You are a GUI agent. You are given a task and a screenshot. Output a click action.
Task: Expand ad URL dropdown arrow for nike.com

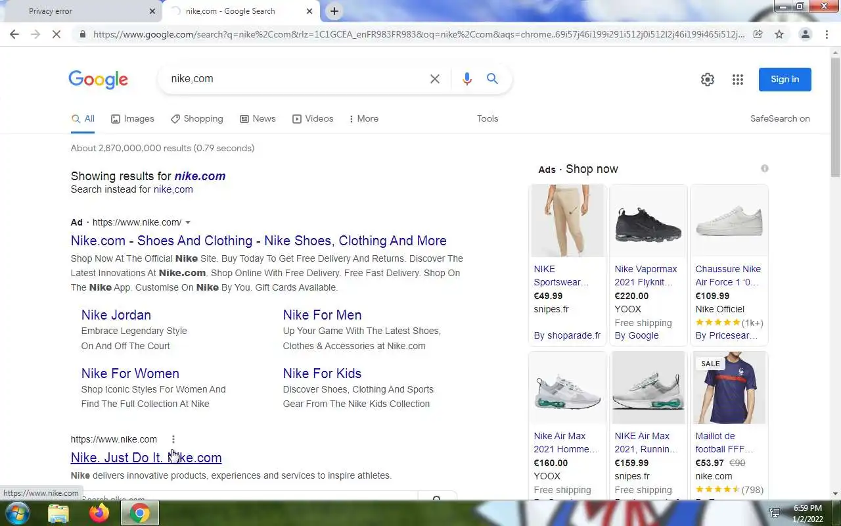(x=188, y=222)
